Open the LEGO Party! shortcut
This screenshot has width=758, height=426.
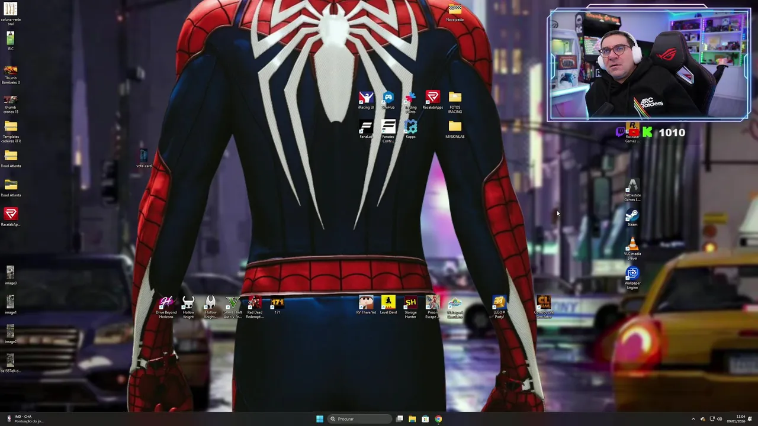(499, 308)
